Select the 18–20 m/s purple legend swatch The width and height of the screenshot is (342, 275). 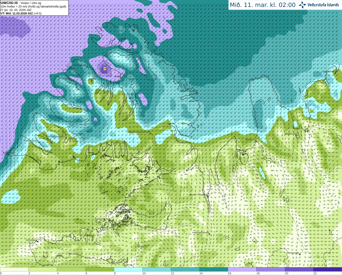(x=271, y=269)
